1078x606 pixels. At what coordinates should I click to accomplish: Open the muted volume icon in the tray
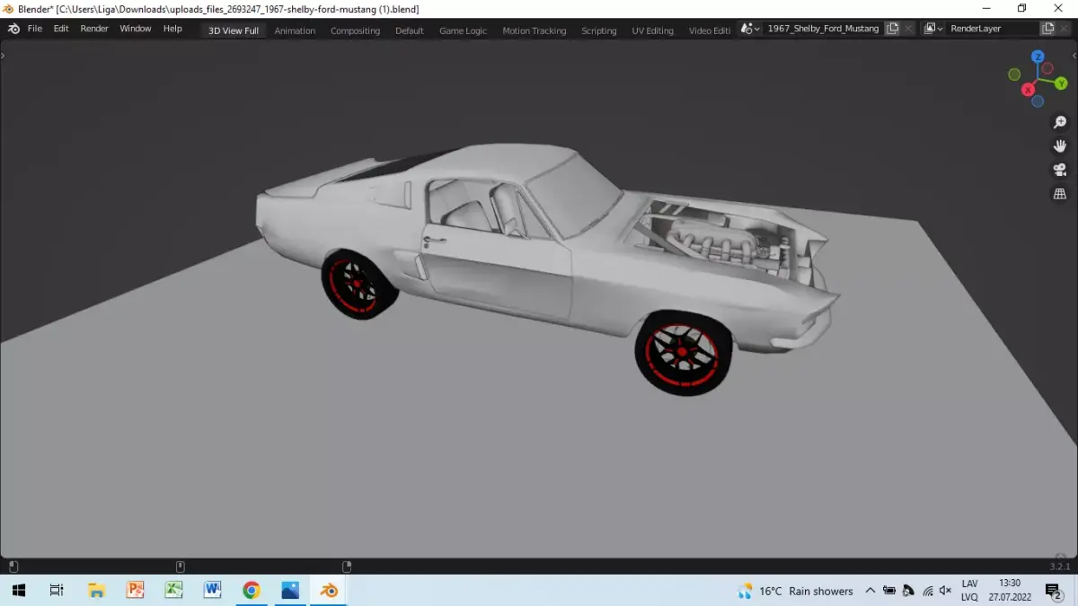coord(945,591)
